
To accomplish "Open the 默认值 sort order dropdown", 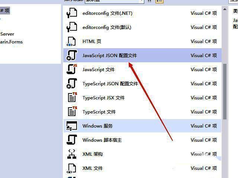I will (x=114, y=1).
